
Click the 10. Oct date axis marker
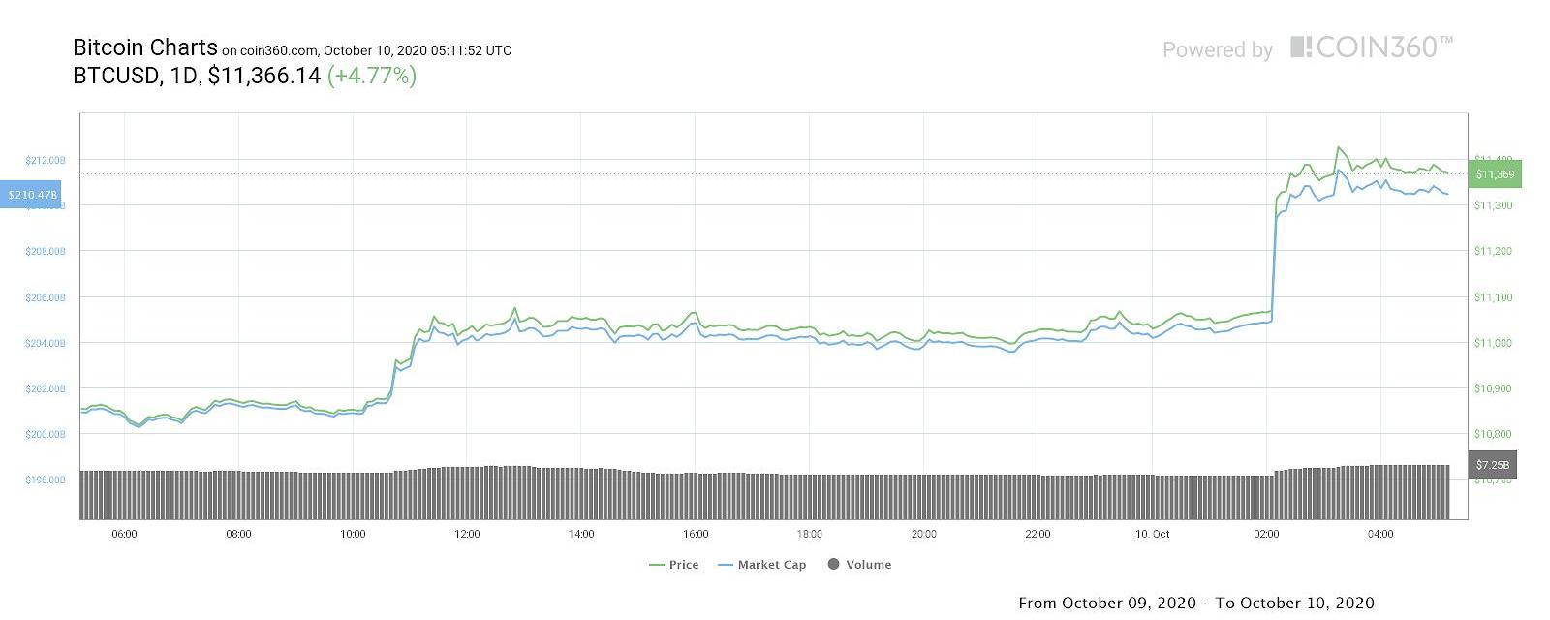click(1153, 534)
